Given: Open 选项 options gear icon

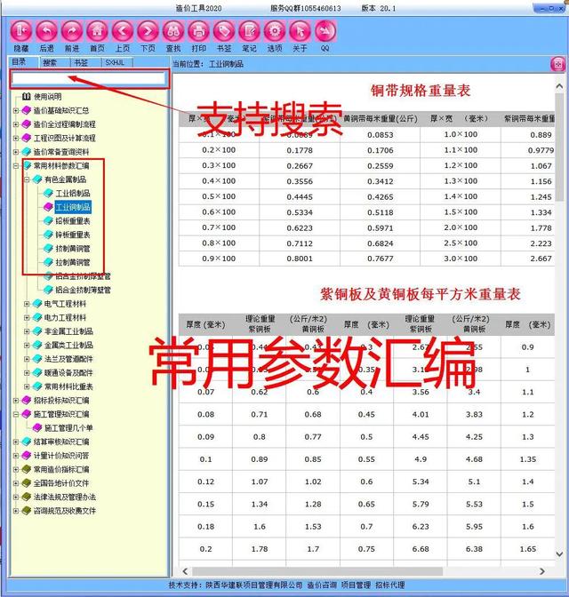Looking at the screenshot, I should tap(275, 31).
